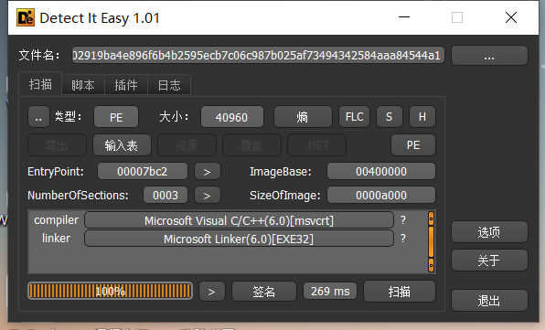Click the disabled 覆盖 button

tap(251, 145)
